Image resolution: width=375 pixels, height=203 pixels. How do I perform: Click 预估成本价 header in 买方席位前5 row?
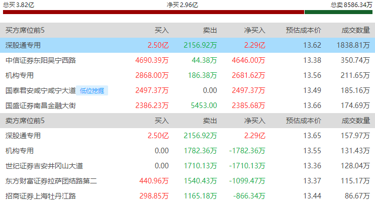click(304, 30)
